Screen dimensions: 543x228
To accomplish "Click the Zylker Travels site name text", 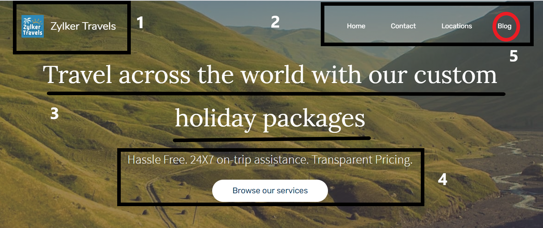I will click(x=83, y=26).
